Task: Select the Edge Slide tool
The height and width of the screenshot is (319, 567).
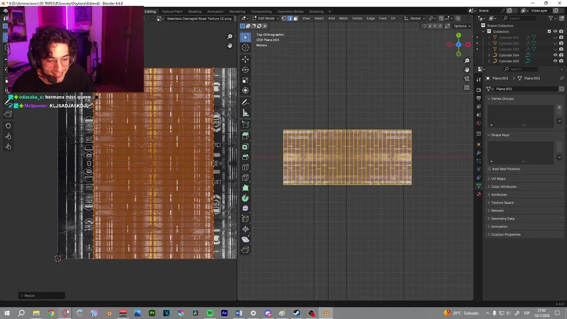Action: point(245,219)
